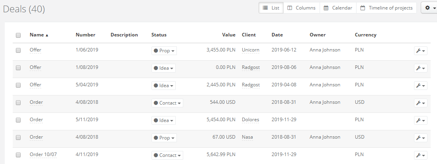
Task: Open wrench actions for Dolores order row
Action: coord(421,120)
